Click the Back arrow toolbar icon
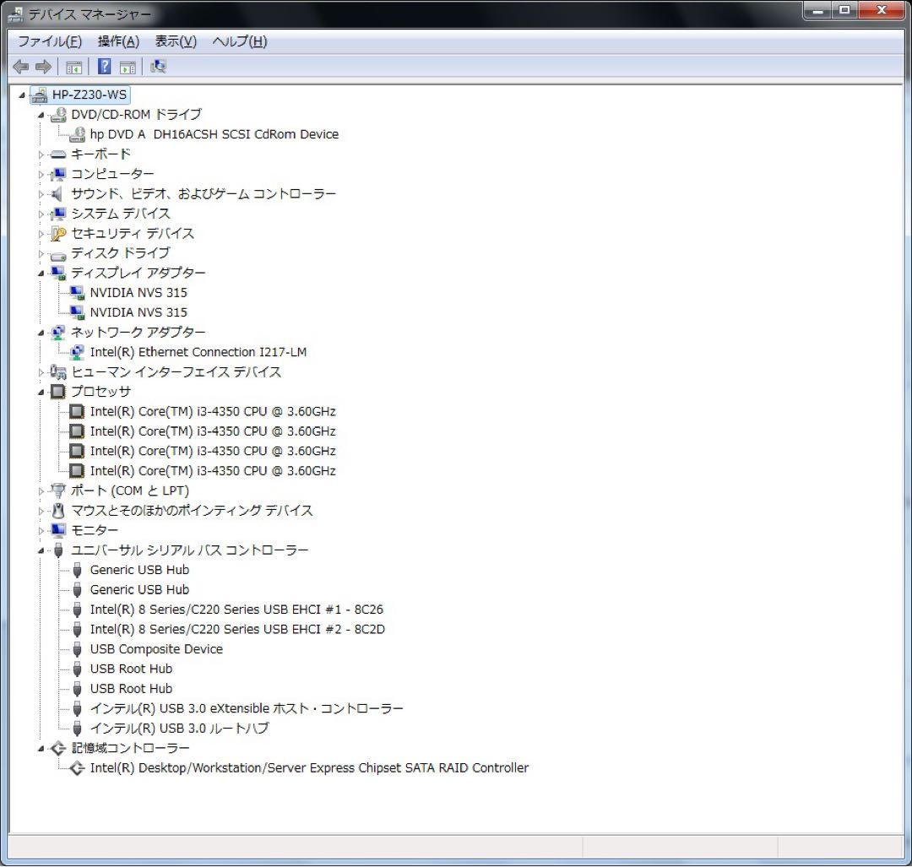 (21, 67)
